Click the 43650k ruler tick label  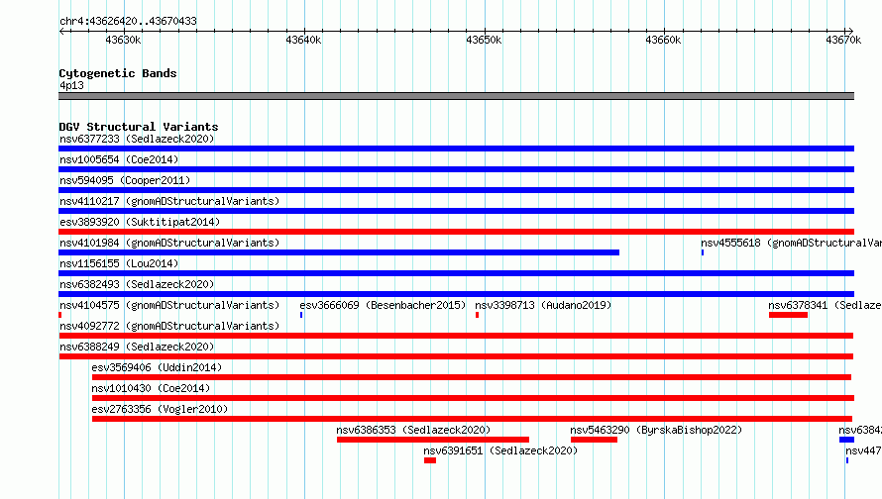tap(484, 40)
